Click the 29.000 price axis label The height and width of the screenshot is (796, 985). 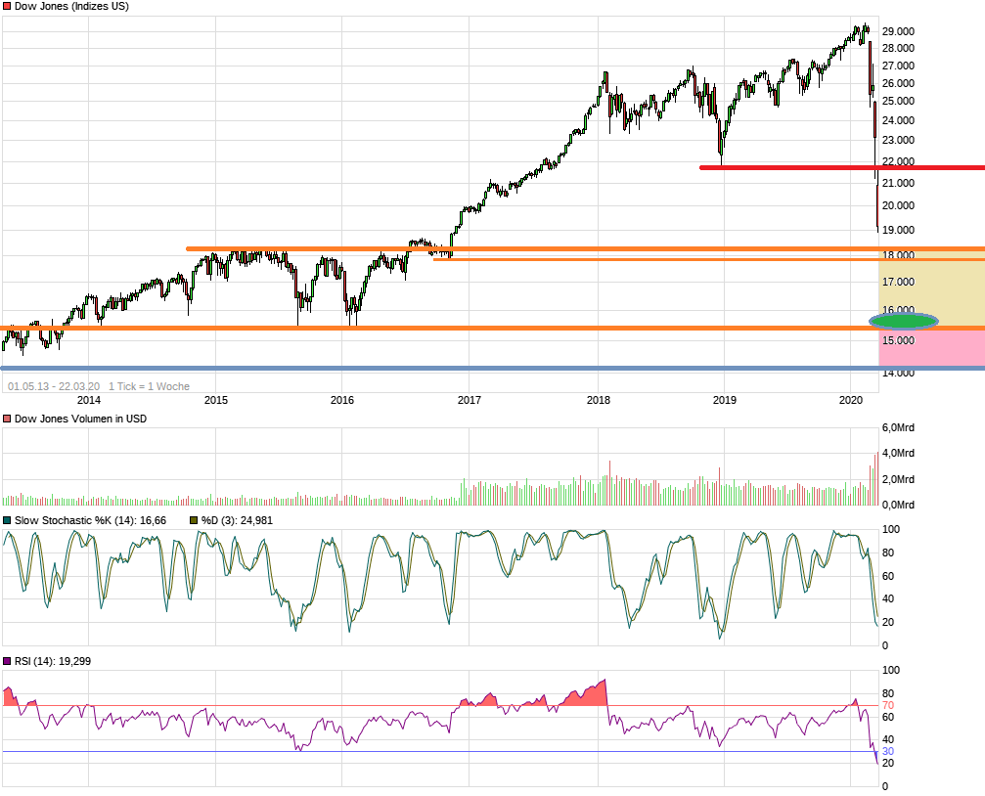[x=898, y=31]
